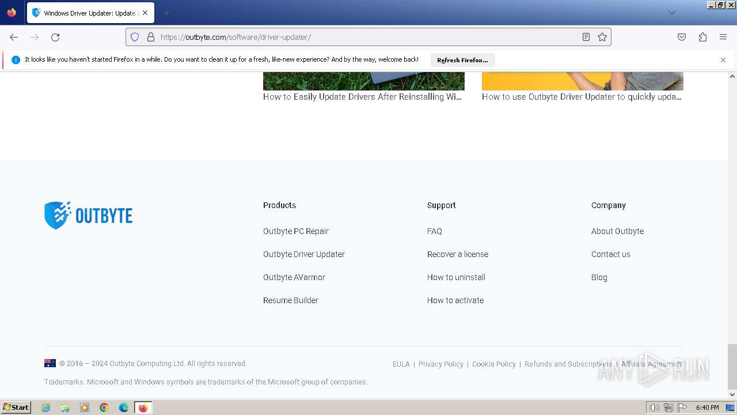Open the Resume Builder link
Screen dimensions: 737x415
point(291,300)
